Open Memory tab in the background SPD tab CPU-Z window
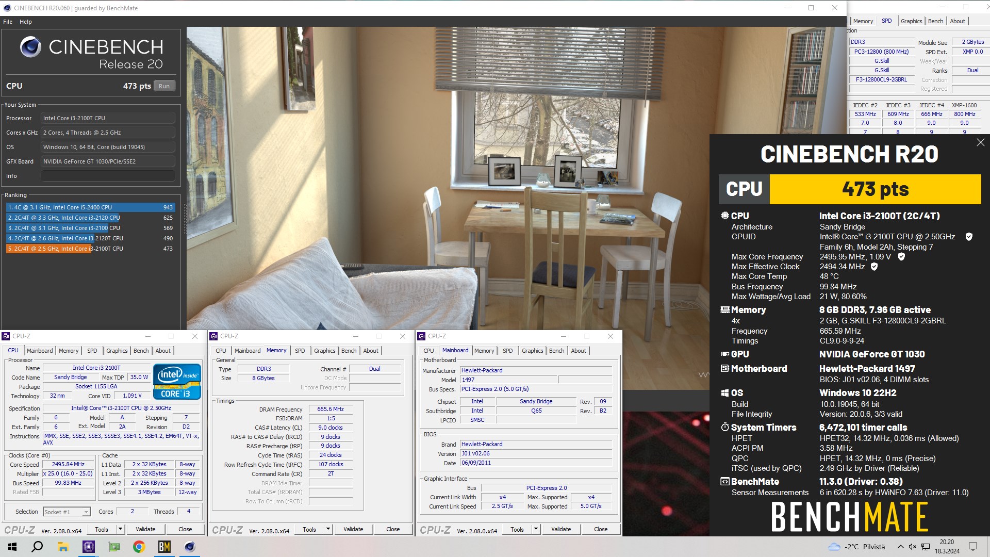The image size is (990, 557). point(863,21)
